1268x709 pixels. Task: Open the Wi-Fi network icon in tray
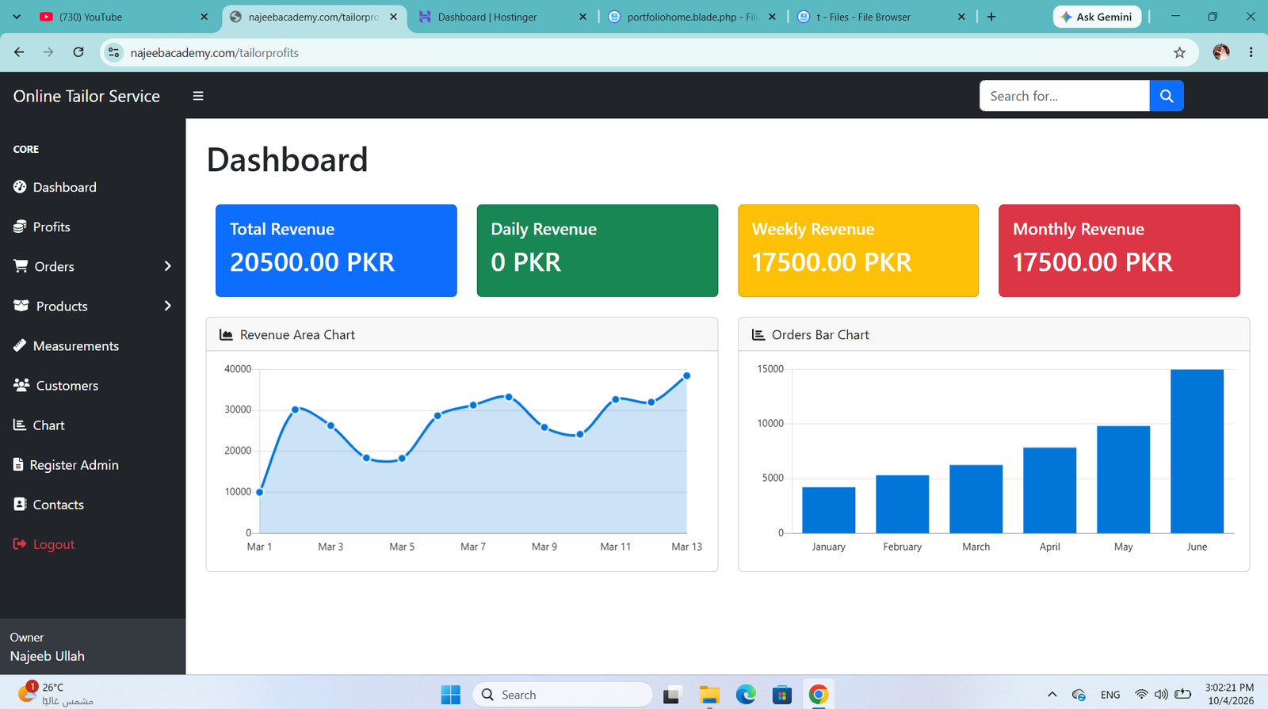click(x=1141, y=695)
